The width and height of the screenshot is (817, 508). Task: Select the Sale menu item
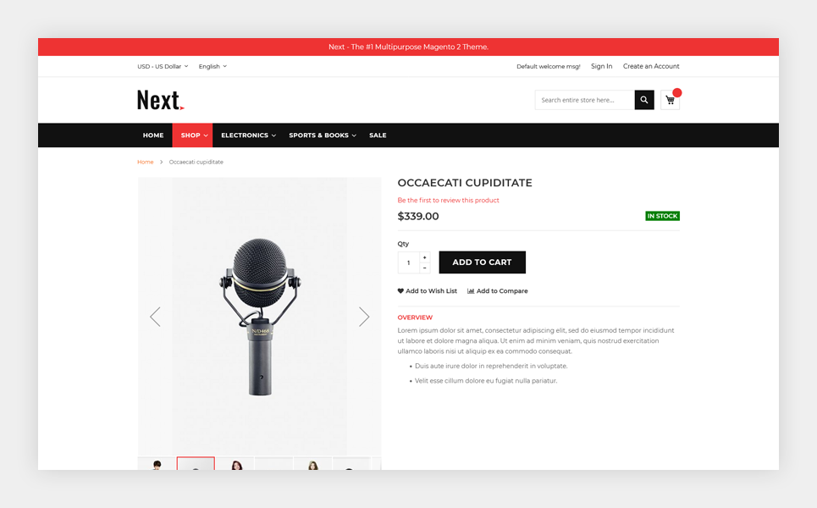pos(378,135)
